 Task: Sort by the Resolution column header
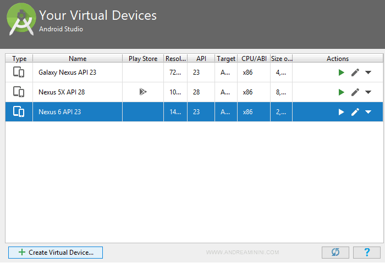coord(175,59)
